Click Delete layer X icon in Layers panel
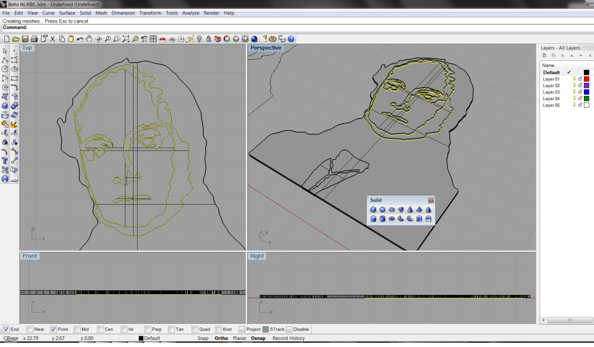 [563, 56]
